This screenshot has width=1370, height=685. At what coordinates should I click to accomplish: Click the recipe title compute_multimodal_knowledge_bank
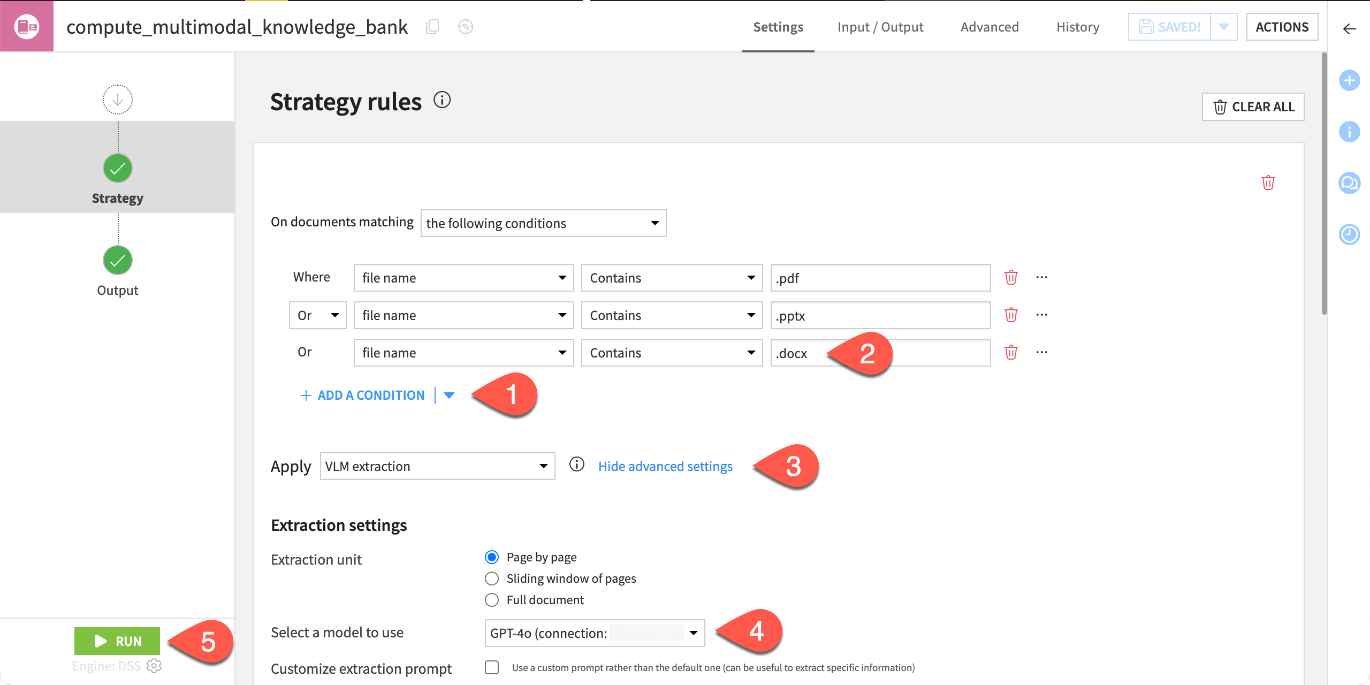coord(237,27)
